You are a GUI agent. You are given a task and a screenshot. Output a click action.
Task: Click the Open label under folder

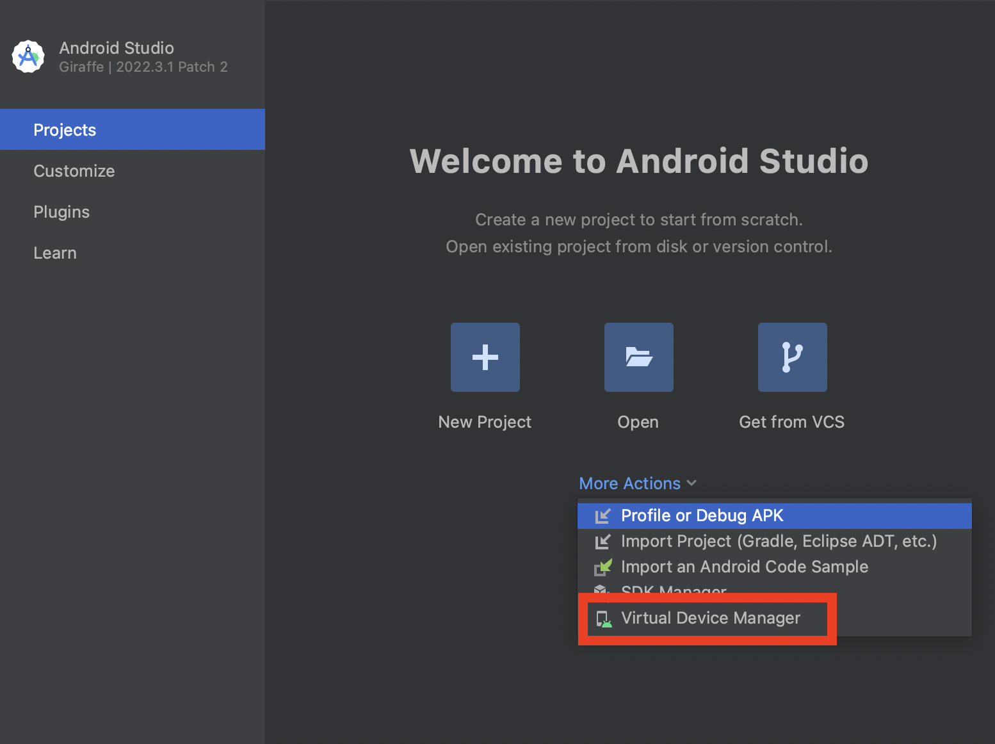pos(638,422)
